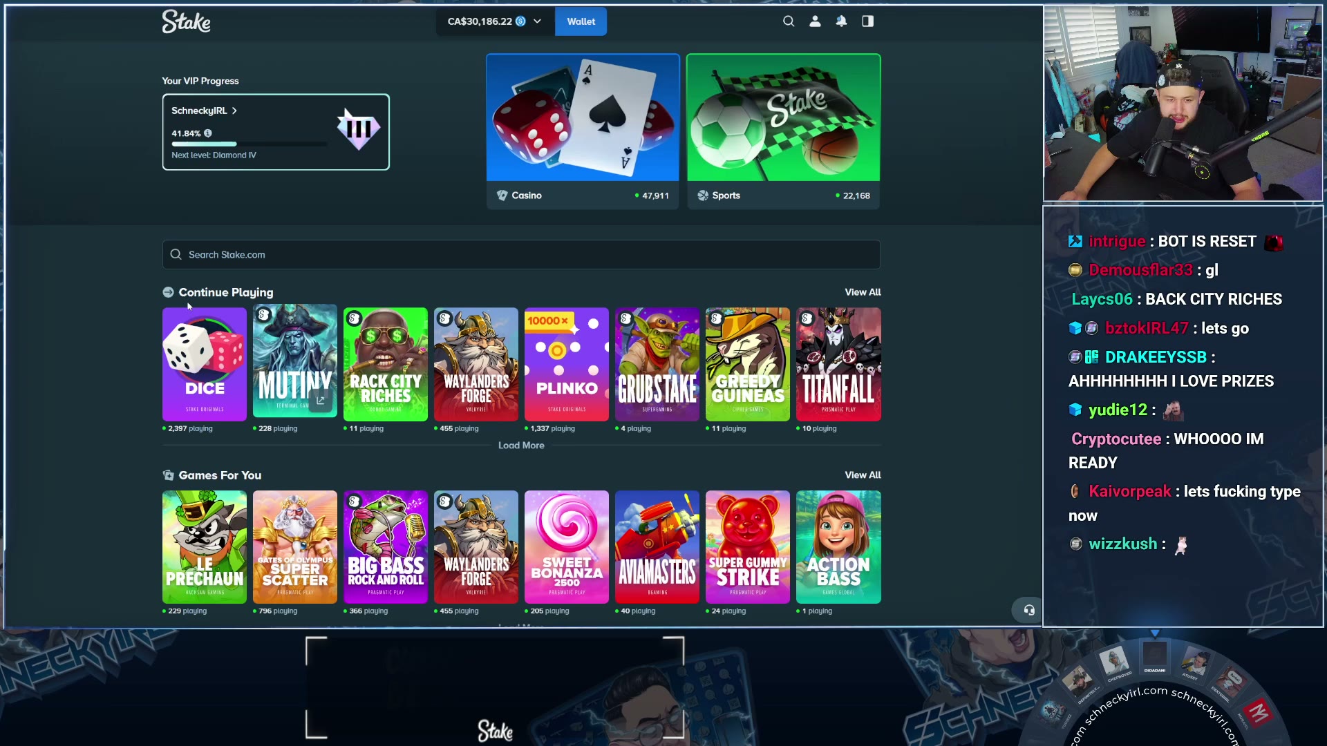This screenshot has width=1327, height=746.
Task: Open the user profile icon
Action: coord(816,21)
